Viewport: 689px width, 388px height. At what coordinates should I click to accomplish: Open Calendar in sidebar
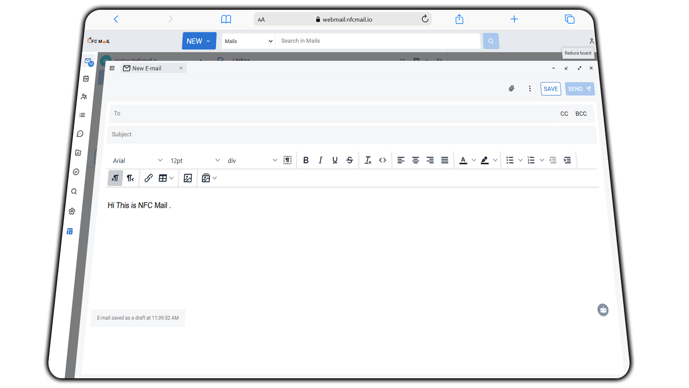coord(86,79)
